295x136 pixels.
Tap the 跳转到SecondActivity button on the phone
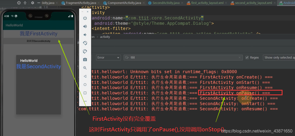[x=38, y=41]
